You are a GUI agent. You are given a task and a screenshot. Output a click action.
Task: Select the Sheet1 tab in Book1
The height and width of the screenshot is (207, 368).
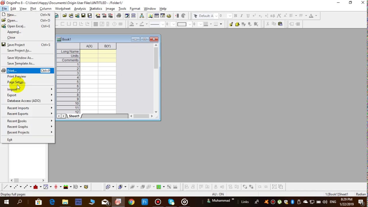pos(74,116)
